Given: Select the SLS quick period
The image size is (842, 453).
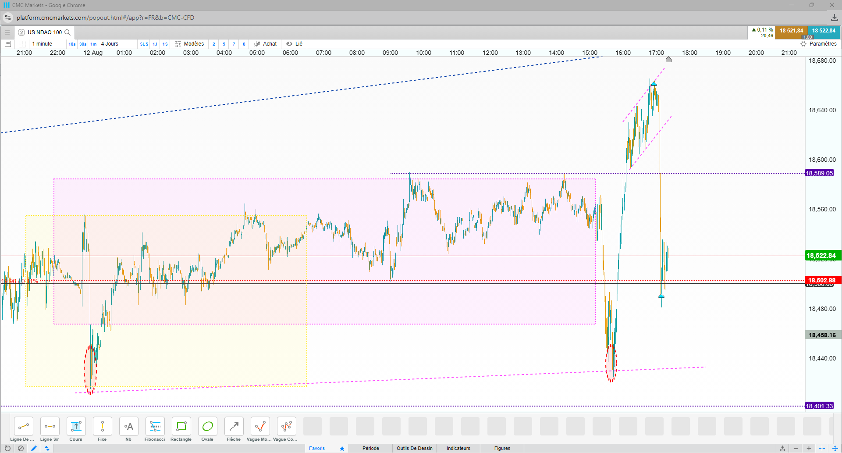Looking at the screenshot, I should [144, 44].
